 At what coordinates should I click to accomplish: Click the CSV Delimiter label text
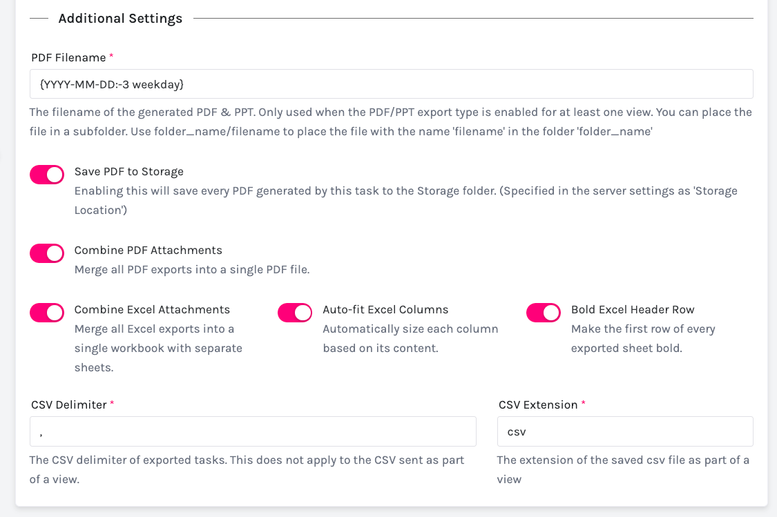click(x=68, y=404)
